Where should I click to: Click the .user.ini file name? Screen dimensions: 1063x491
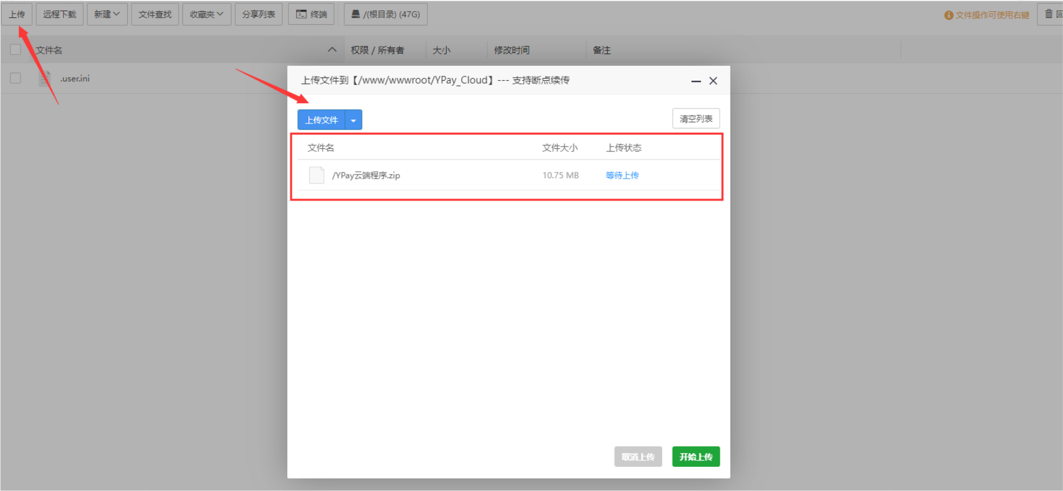coord(75,78)
